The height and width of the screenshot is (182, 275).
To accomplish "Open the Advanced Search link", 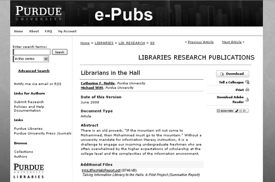I will click(x=34, y=71).
